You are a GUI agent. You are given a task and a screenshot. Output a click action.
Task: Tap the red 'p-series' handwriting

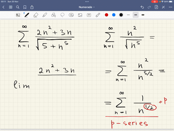coord(129,124)
